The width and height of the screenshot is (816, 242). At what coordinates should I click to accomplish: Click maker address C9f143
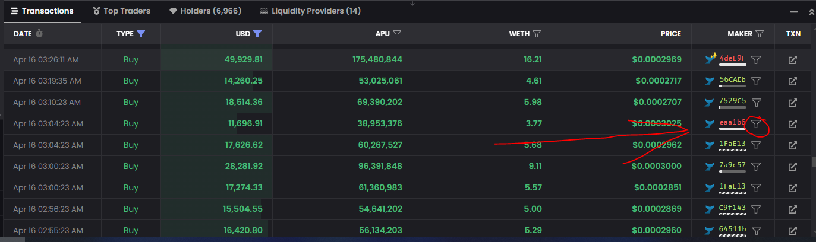pos(732,208)
